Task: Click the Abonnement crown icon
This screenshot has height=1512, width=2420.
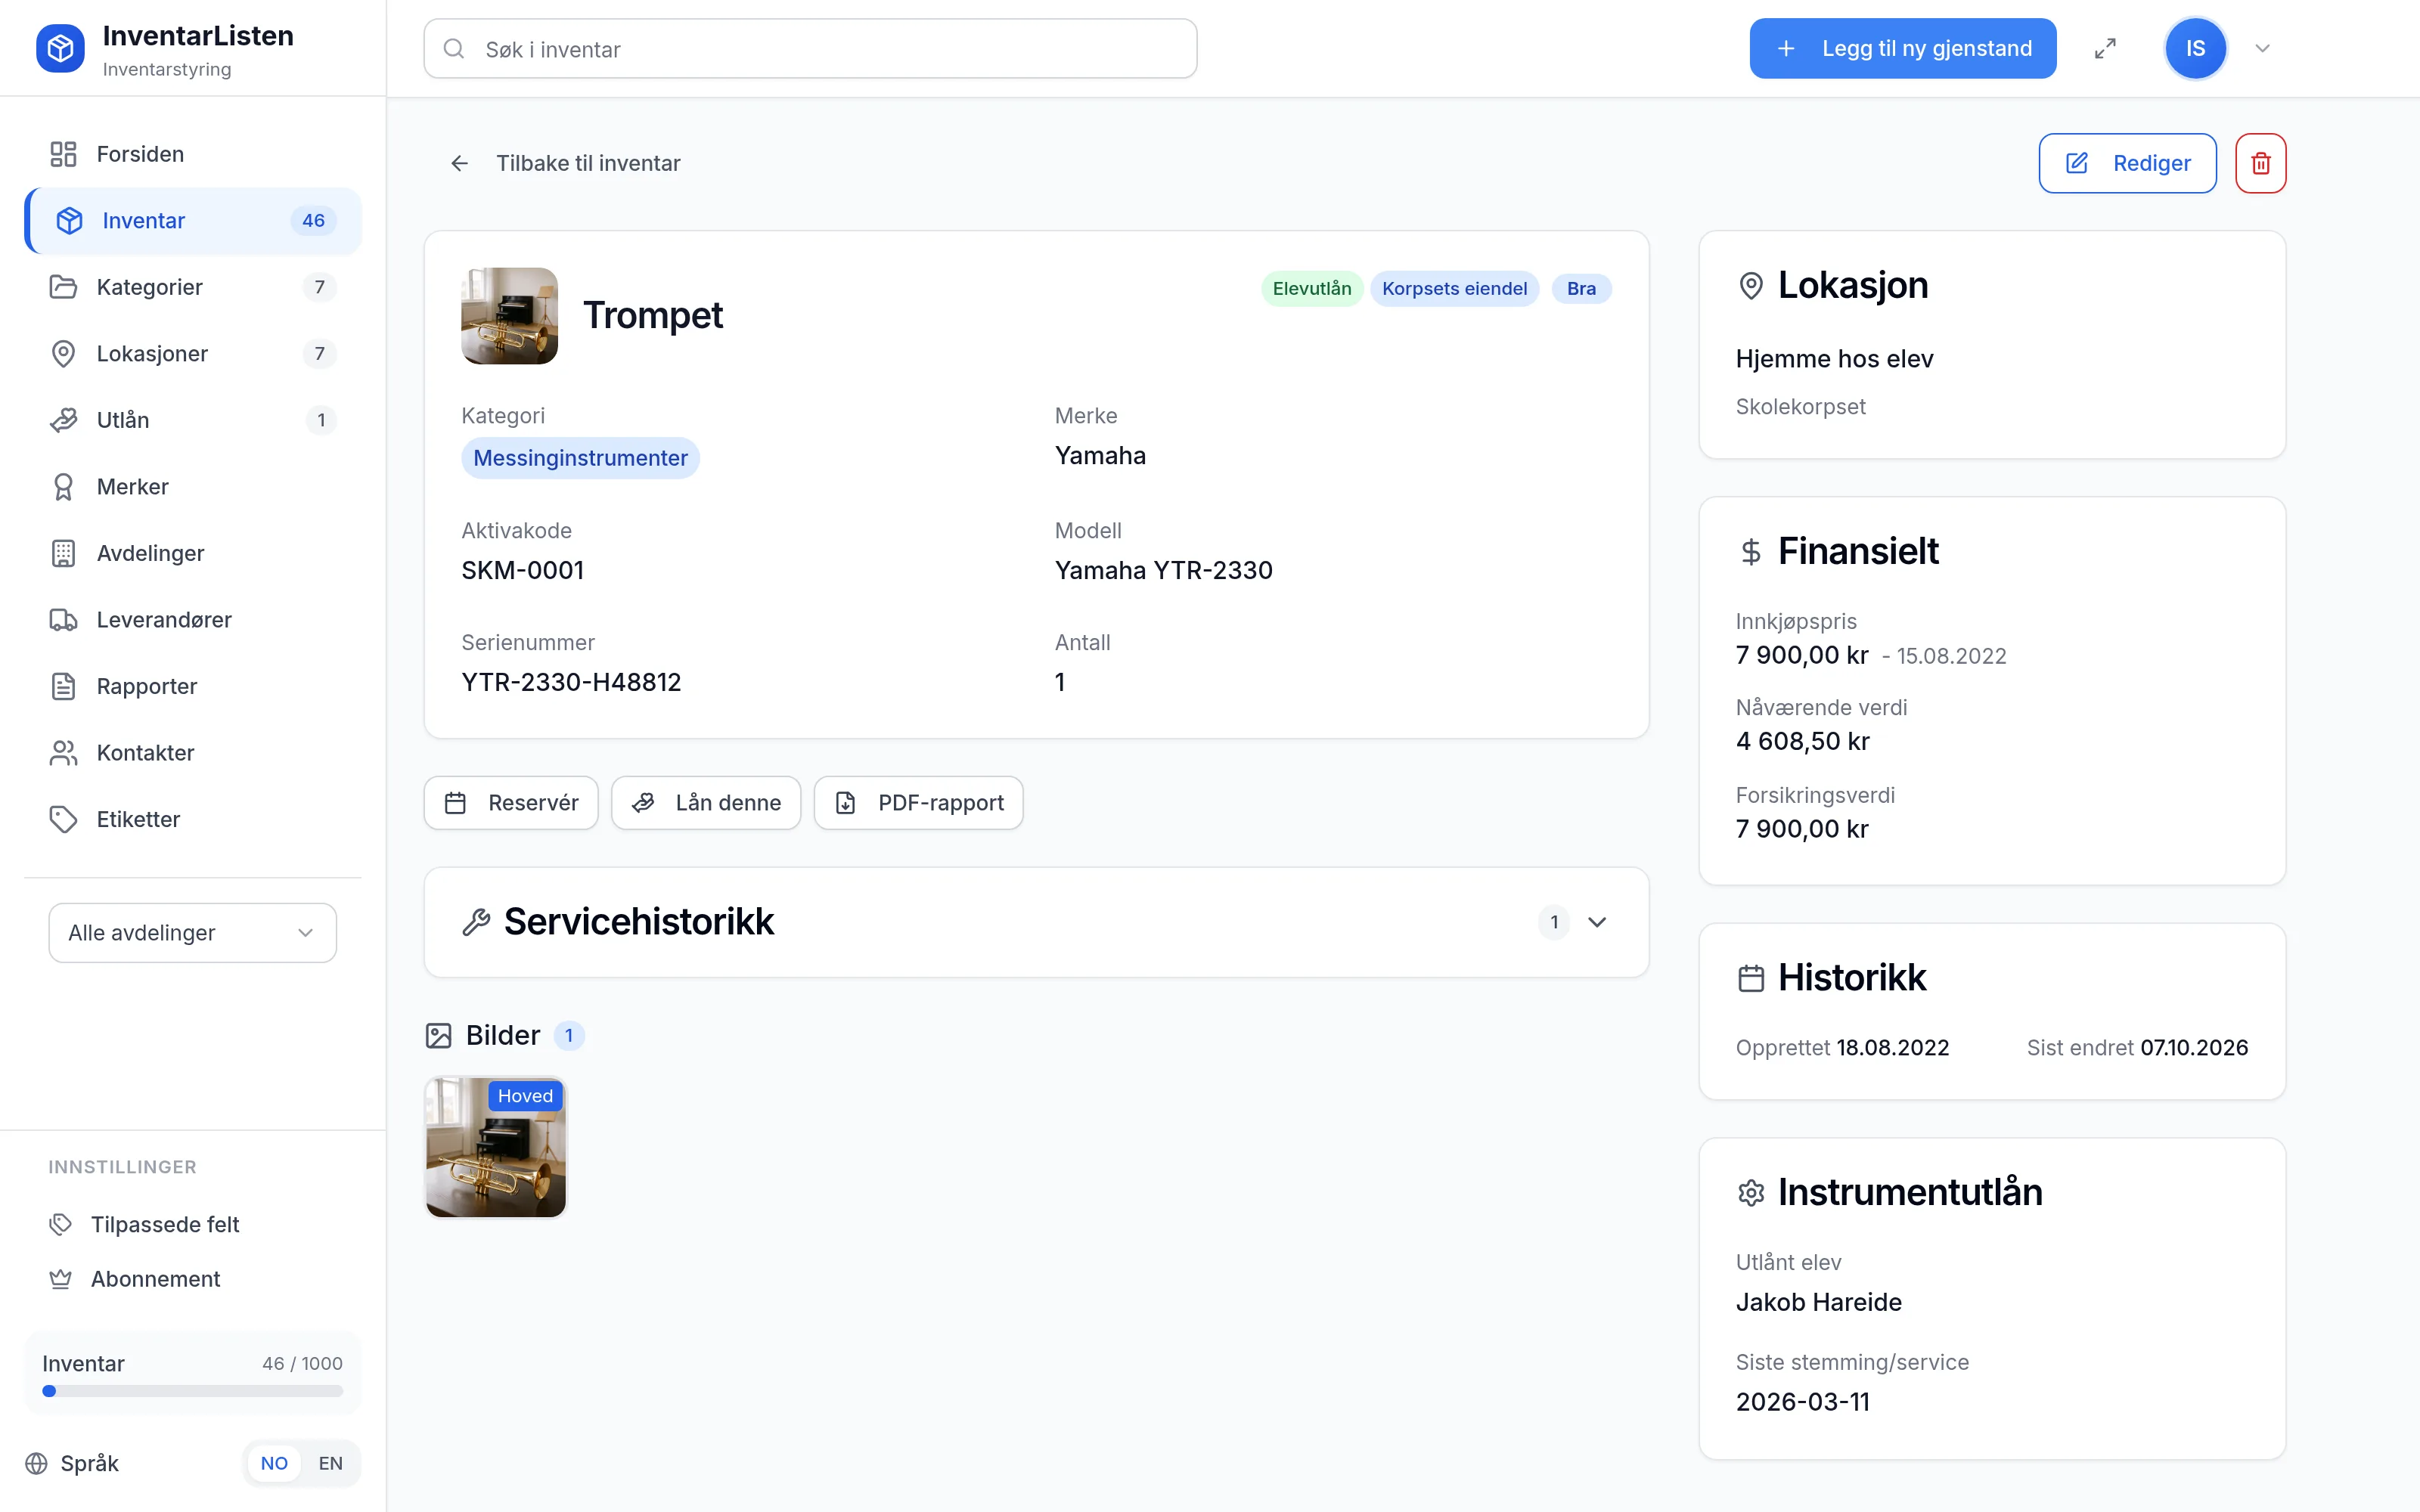Action: [61, 1279]
